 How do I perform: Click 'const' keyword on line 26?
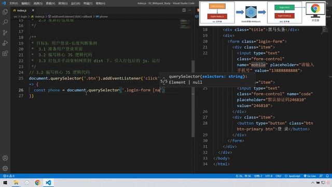pos(39,90)
